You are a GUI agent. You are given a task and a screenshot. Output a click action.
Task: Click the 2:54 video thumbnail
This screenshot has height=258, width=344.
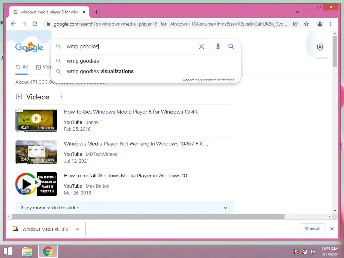point(36,184)
